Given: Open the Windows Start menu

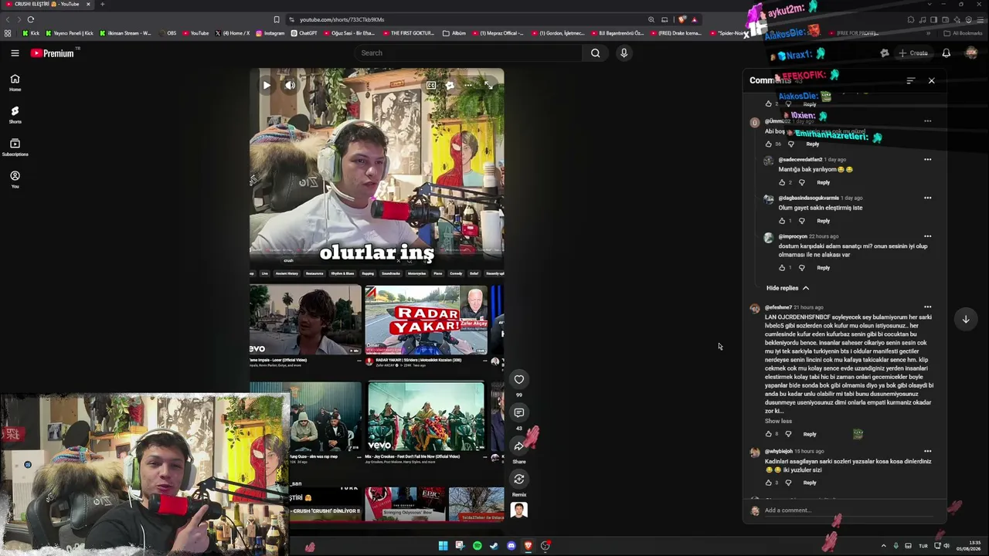Looking at the screenshot, I should pos(443,546).
